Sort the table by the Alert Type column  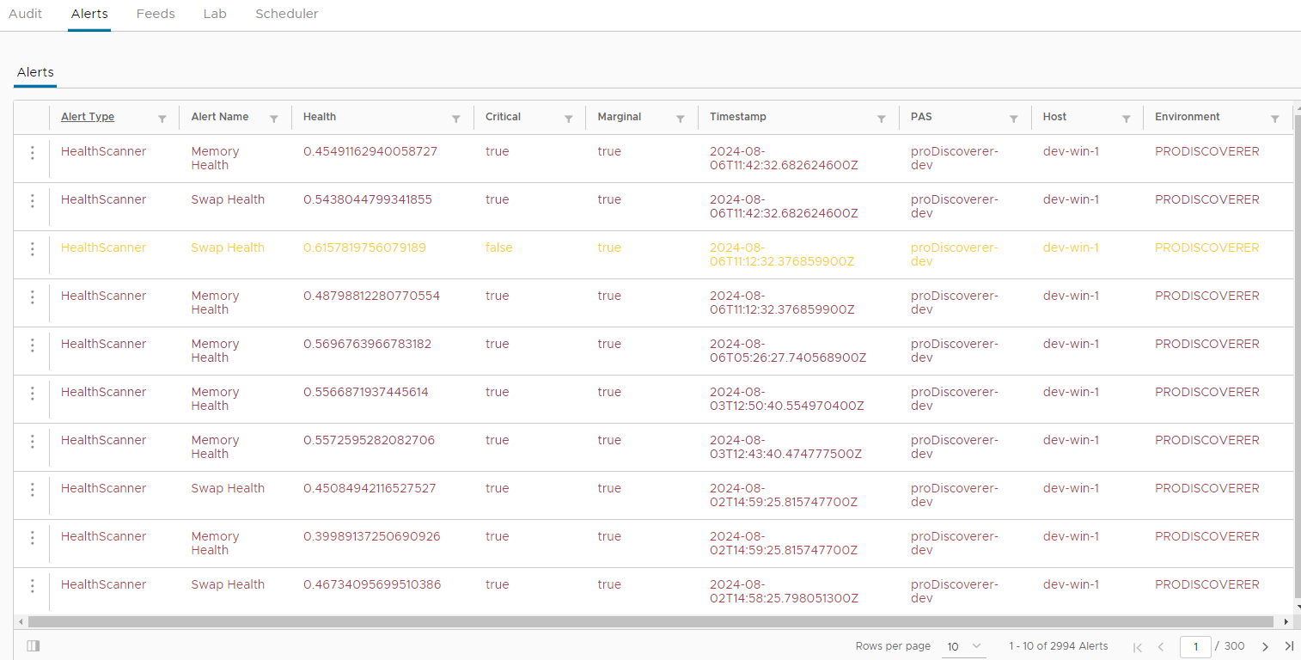pos(87,117)
